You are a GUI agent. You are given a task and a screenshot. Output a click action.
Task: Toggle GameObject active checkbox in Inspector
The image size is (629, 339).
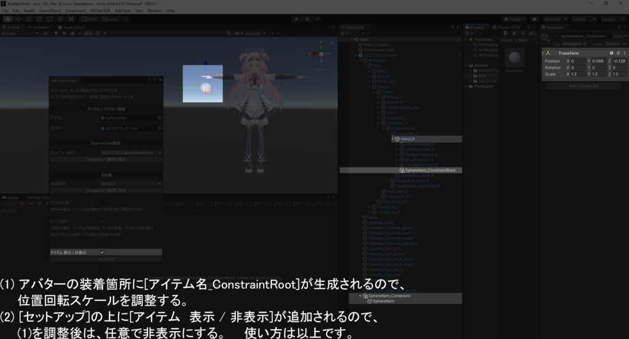coord(557,36)
